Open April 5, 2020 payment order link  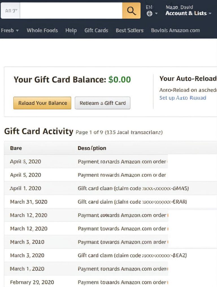point(122,175)
